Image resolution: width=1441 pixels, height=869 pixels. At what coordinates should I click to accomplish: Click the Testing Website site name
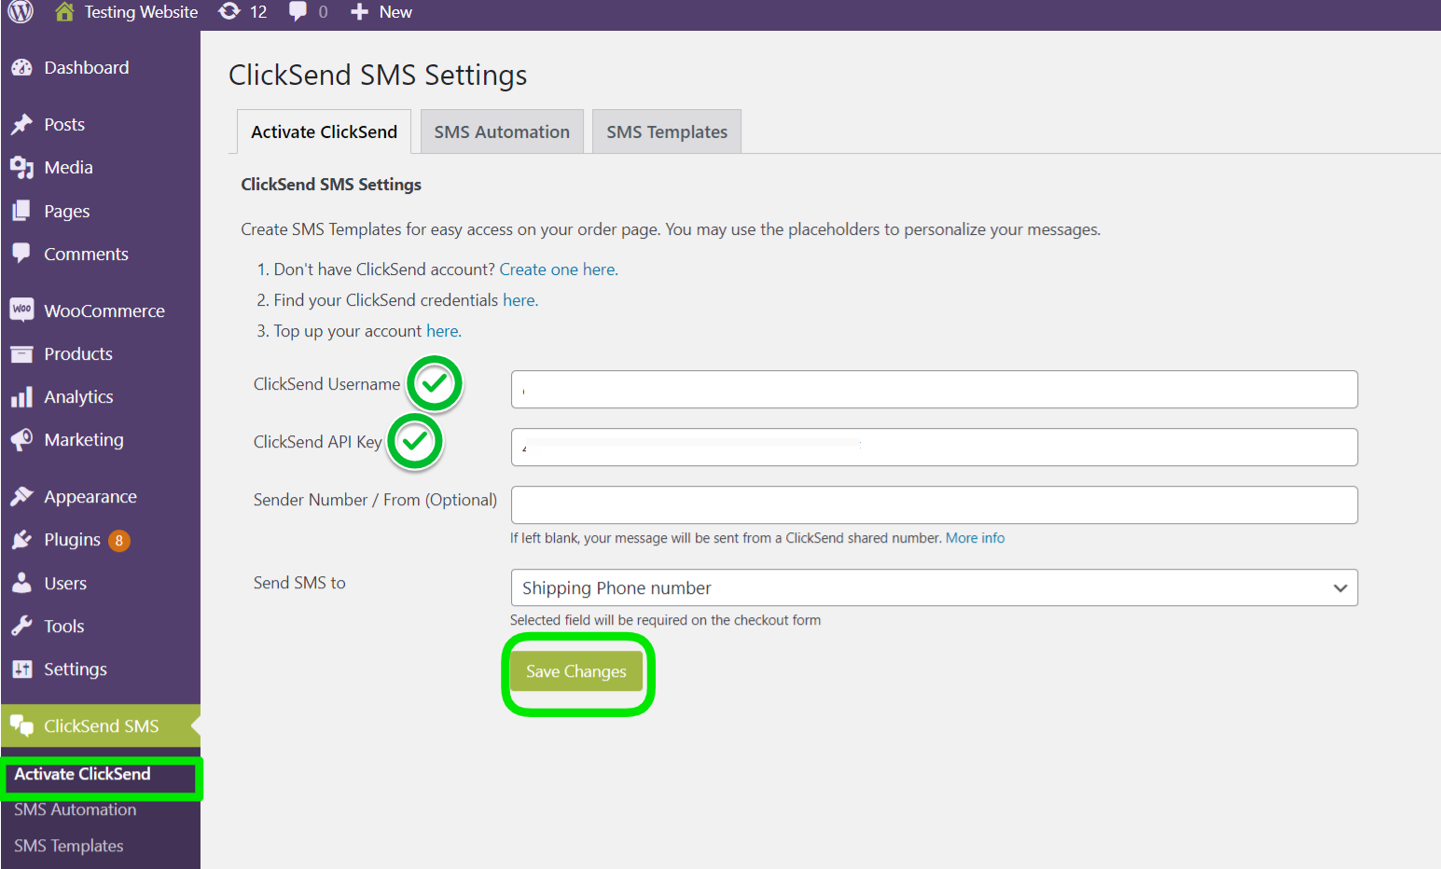coord(141,12)
